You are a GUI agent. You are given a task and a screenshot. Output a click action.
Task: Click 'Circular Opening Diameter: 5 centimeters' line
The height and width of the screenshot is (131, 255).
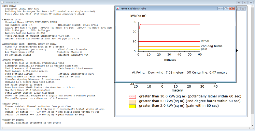[32, 79]
